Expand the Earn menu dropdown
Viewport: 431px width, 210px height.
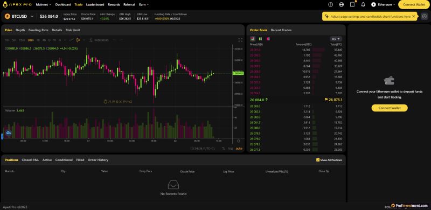click(144, 4)
